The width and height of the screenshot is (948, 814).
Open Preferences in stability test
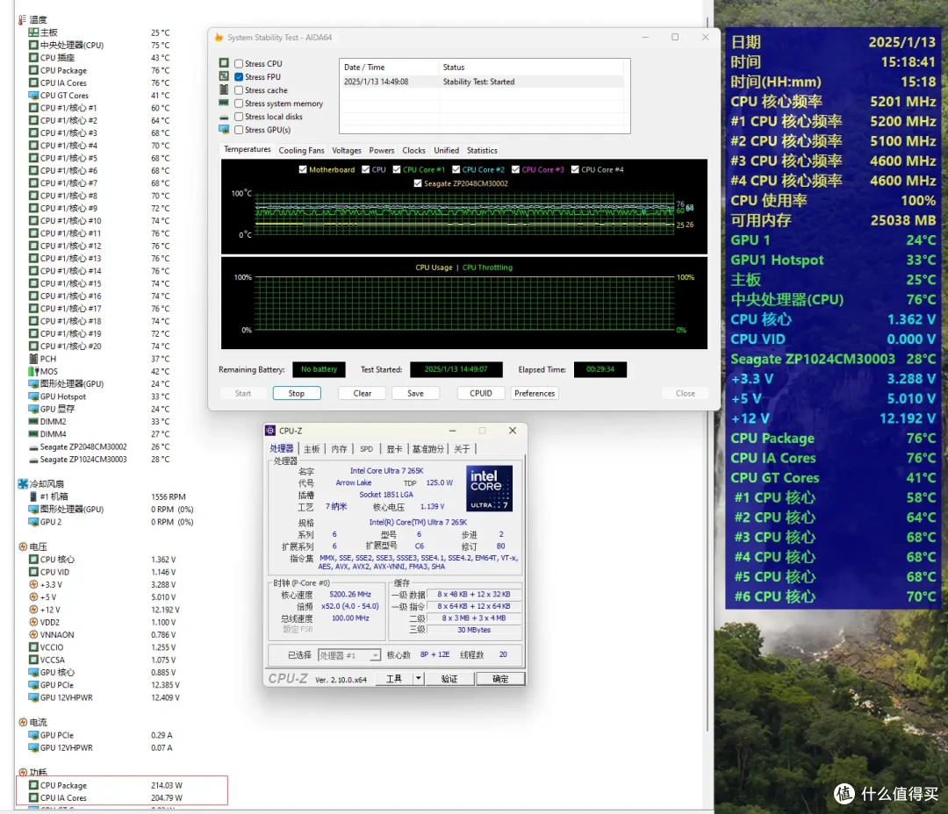pos(535,393)
